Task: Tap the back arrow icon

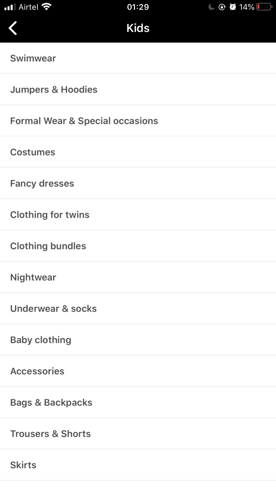Action: [x=13, y=28]
